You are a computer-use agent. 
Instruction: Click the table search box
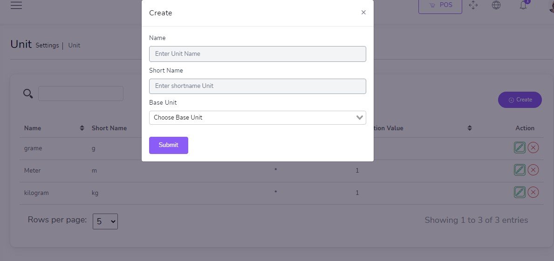click(x=81, y=94)
